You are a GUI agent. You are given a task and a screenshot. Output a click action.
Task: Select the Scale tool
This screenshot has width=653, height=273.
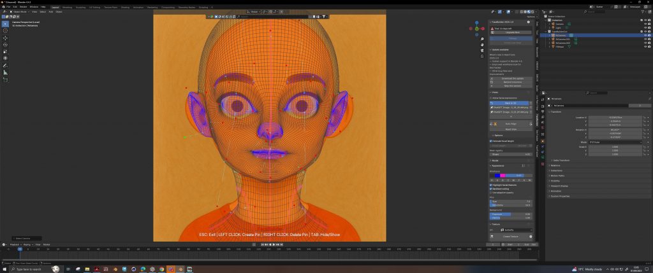6,52
